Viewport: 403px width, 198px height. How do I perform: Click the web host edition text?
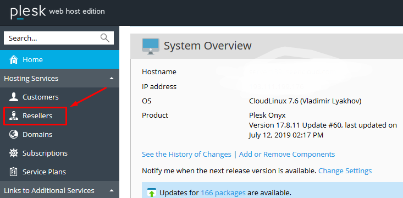[77, 12]
